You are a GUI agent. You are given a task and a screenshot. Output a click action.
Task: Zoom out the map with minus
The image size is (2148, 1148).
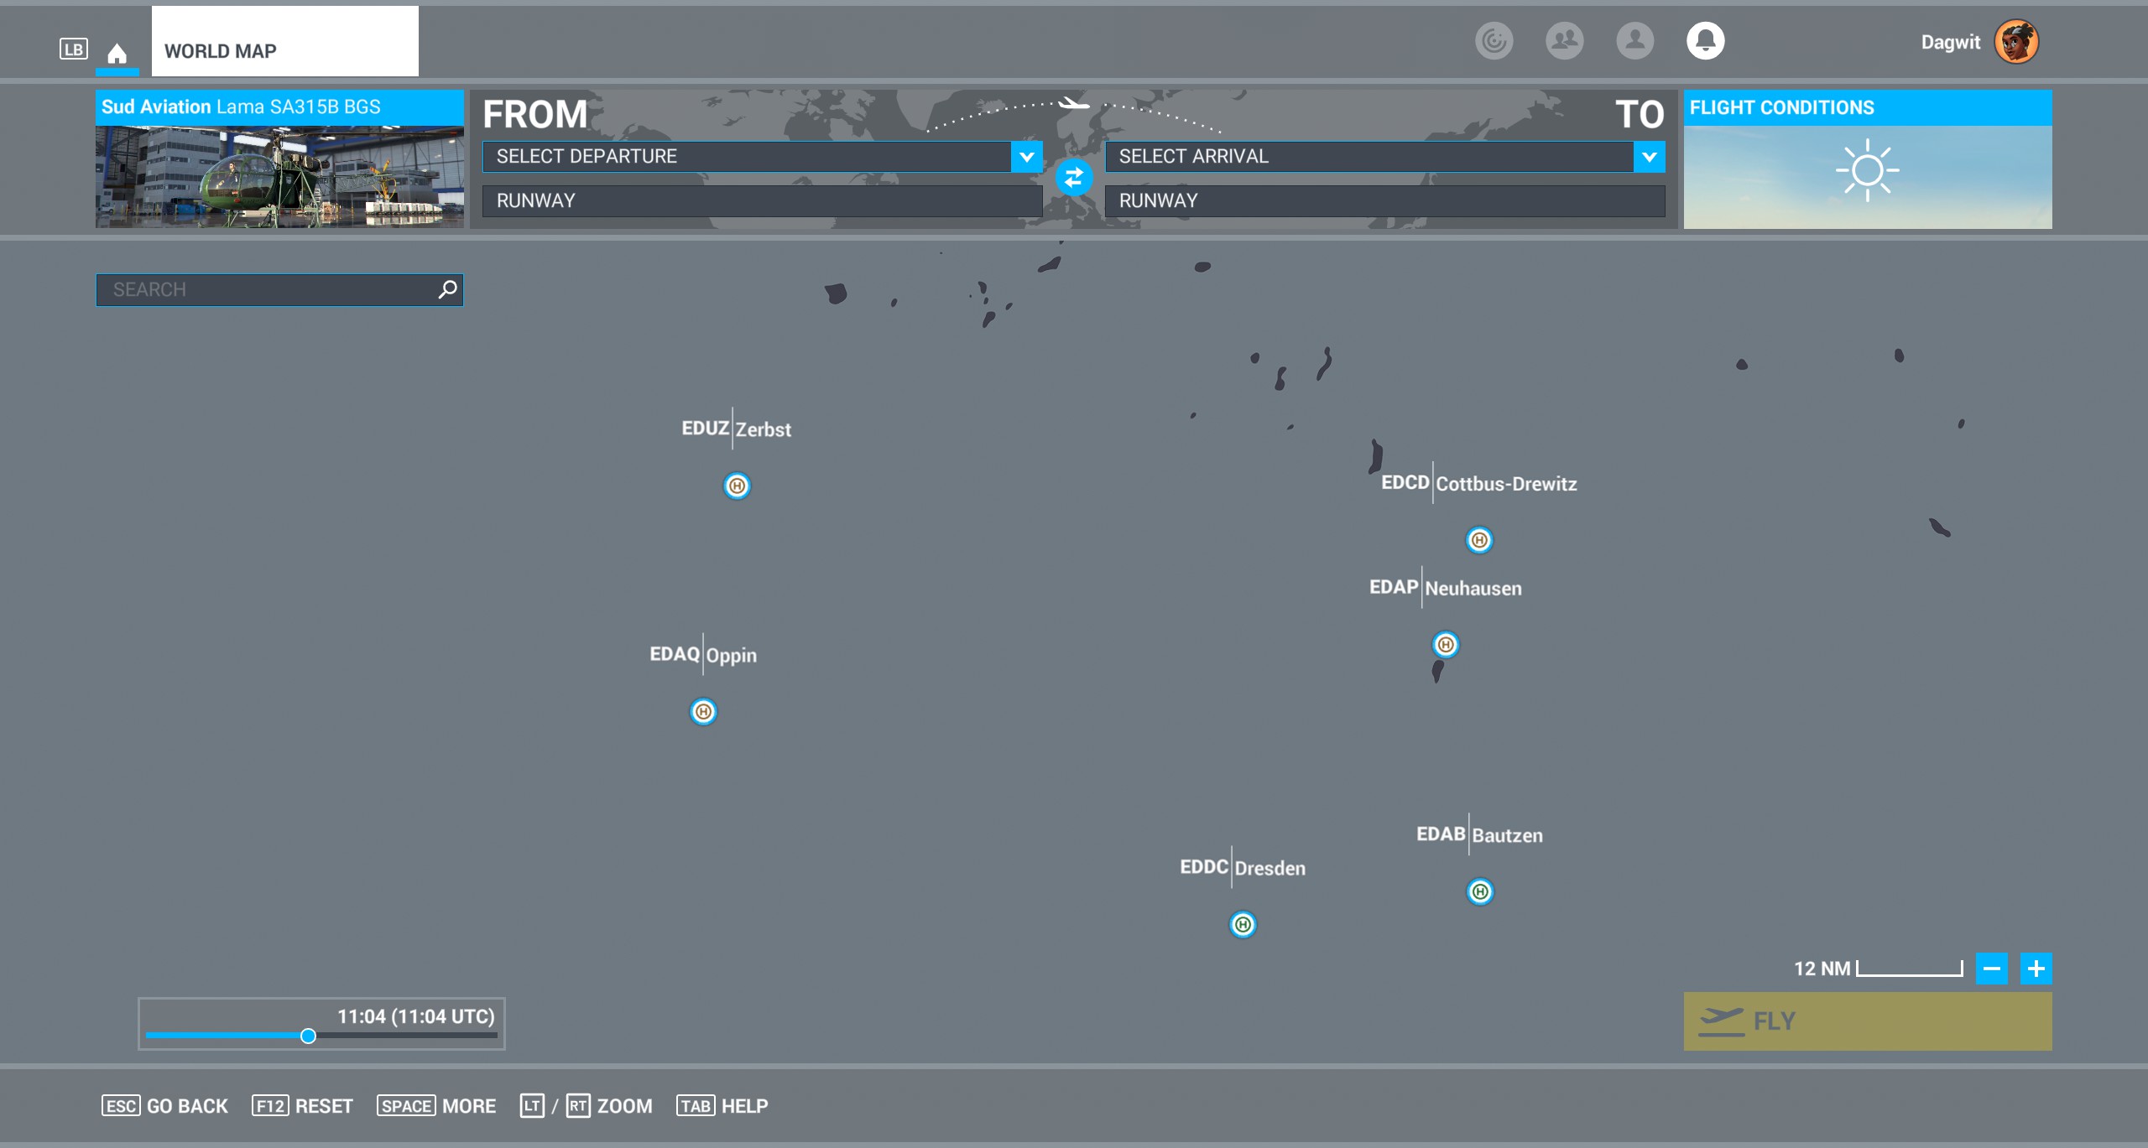click(x=1991, y=969)
